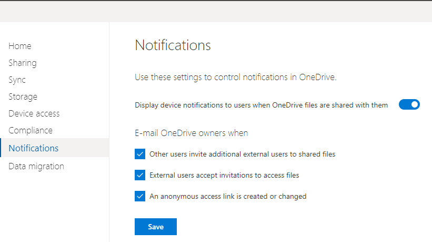Open the Compliance section
The image size is (432, 242).
(x=31, y=130)
